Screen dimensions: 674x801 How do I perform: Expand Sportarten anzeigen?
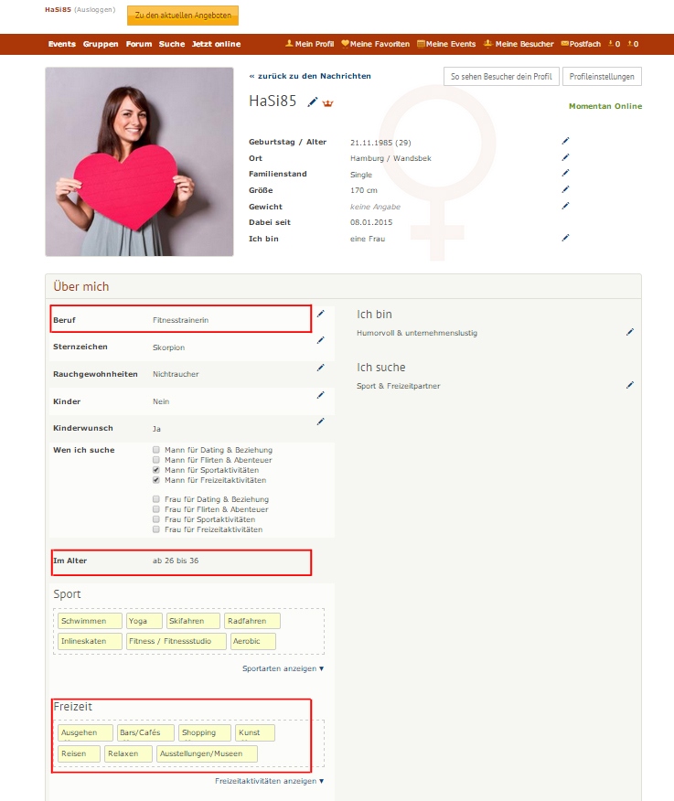click(283, 668)
